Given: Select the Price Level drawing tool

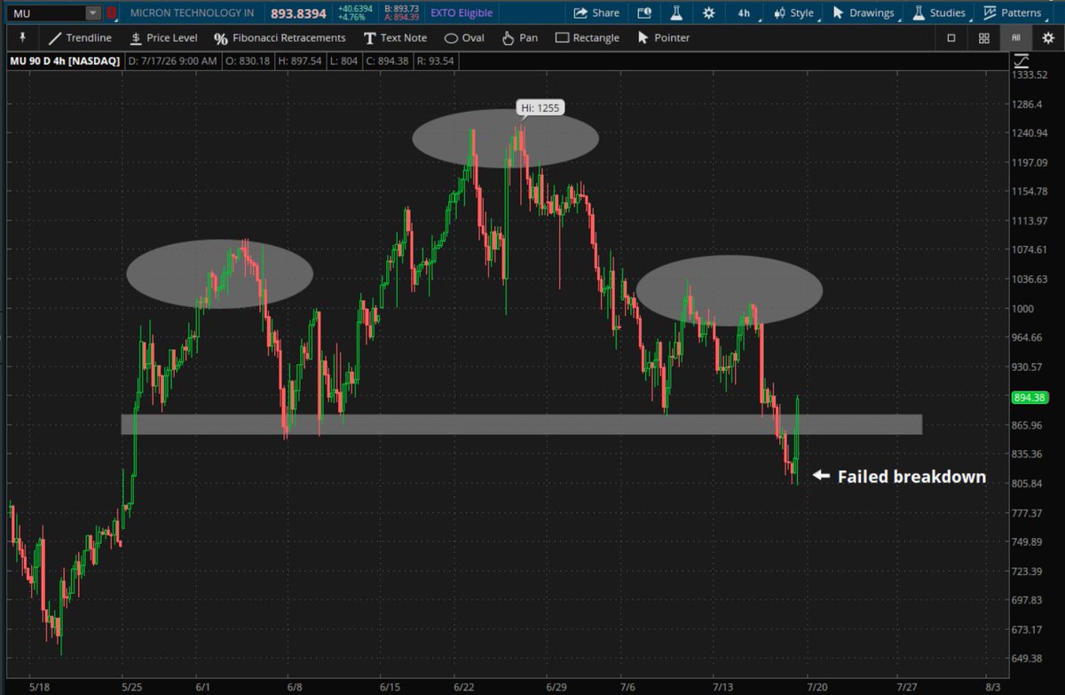Looking at the screenshot, I should pyautogui.click(x=163, y=38).
